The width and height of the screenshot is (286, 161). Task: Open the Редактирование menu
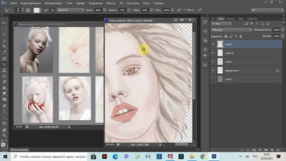point(30,3)
